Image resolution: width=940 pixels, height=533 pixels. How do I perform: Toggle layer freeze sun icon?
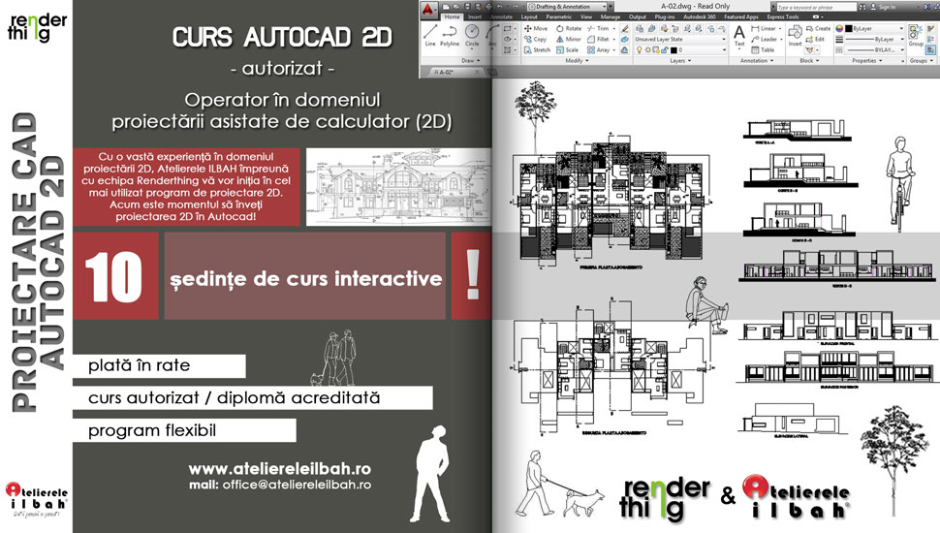648,50
